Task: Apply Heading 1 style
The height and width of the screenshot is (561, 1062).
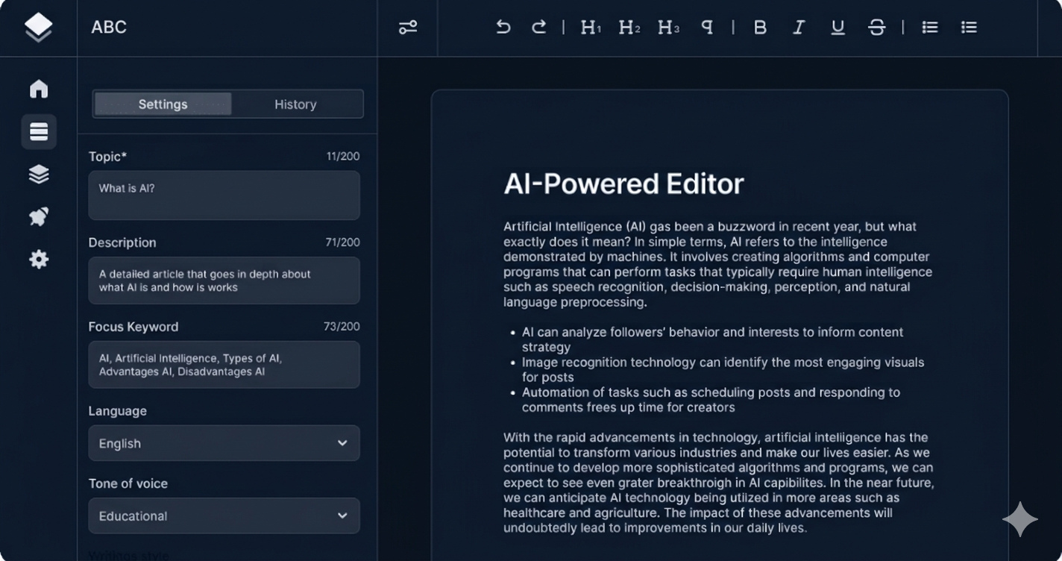Action: (591, 28)
